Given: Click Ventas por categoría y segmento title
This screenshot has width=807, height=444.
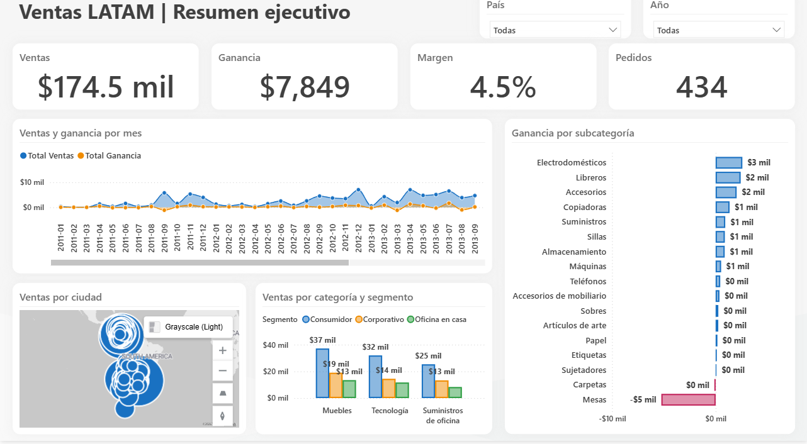Looking at the screenshot, I should point(337,297).
